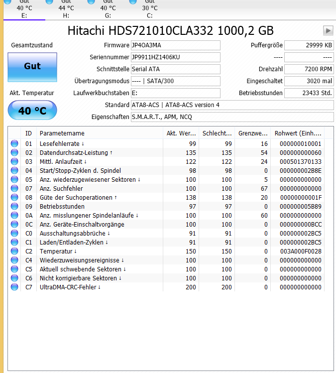Click status icon of Aktuell schwebende Sektoren row
Image resolution: width=336 pixels, height=373 pixels.
(x=14, y=269)
